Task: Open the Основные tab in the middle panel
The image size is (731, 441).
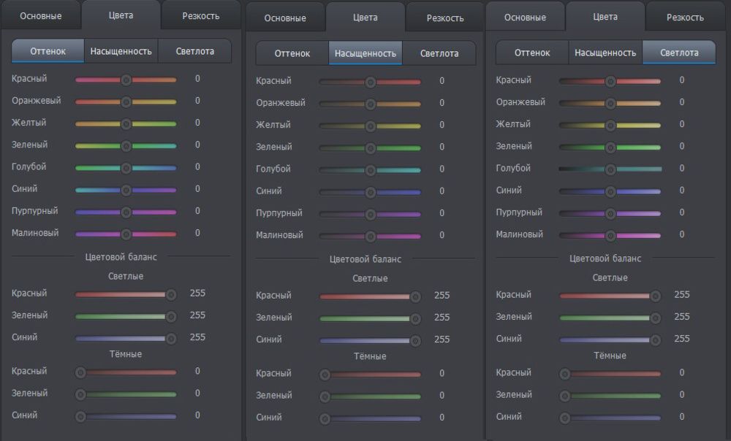Action: click(x=284, y=18)
